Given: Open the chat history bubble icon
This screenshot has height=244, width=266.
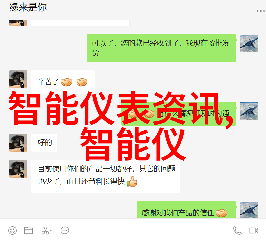Looking at the screenshot, I should 65,231.
